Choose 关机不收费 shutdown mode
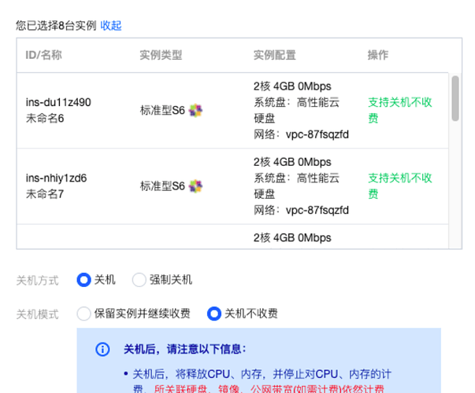This screenshot has width=475, height=393. [x=214, y=314]
